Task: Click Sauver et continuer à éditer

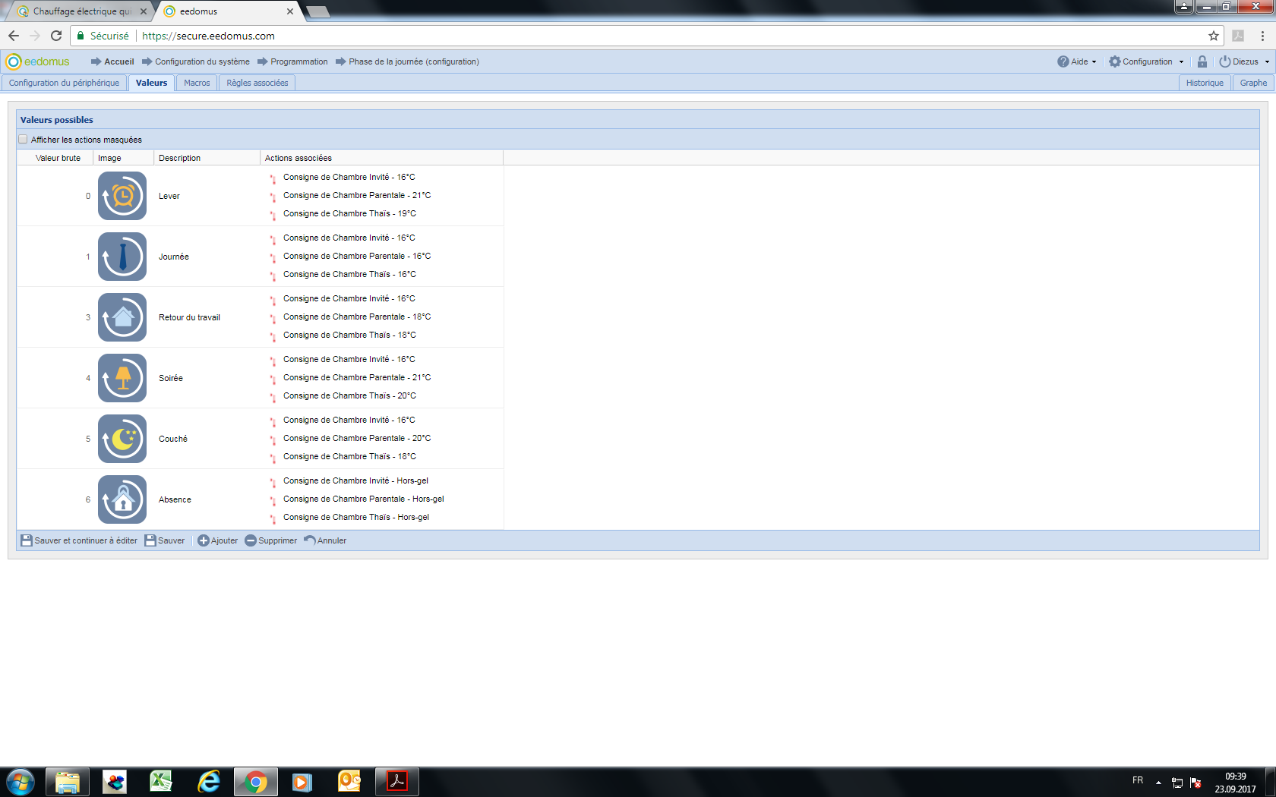Action: 79,540
